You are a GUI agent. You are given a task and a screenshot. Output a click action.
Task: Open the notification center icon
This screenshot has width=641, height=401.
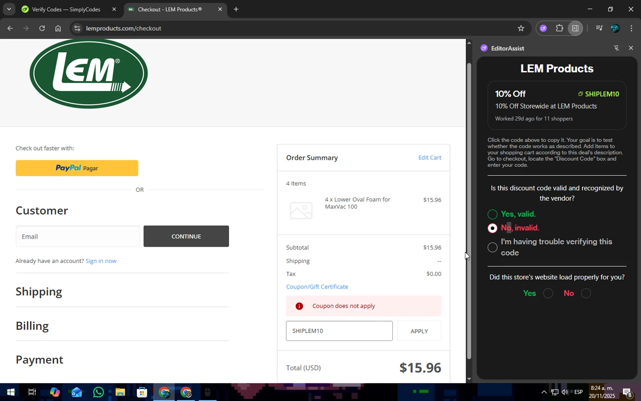(x=627, y=392)
